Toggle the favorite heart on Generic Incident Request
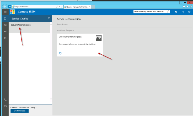Screen dimensions: 193x116 (60, 53)
